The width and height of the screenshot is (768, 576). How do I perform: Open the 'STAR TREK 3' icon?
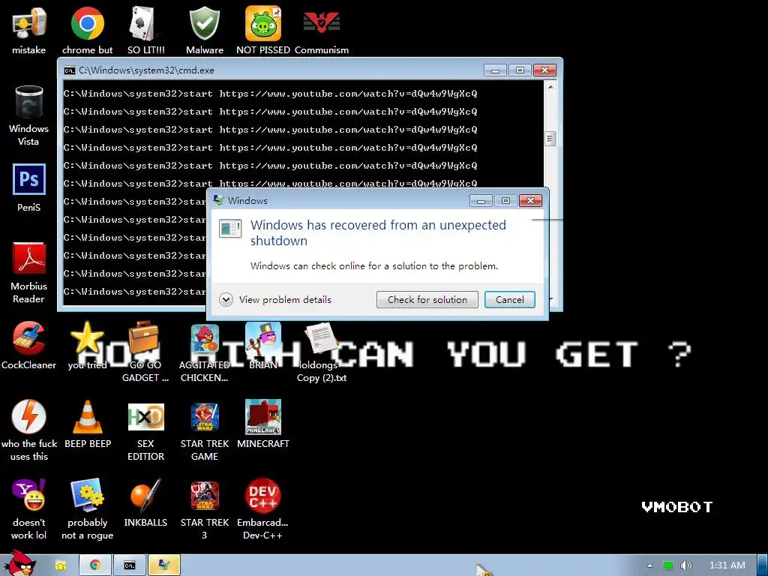click(204, 509)
